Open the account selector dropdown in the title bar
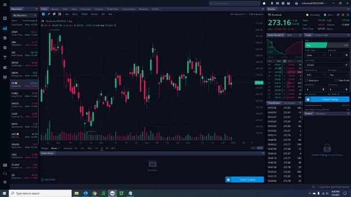 pyautogui.click(x=313, y=3)
